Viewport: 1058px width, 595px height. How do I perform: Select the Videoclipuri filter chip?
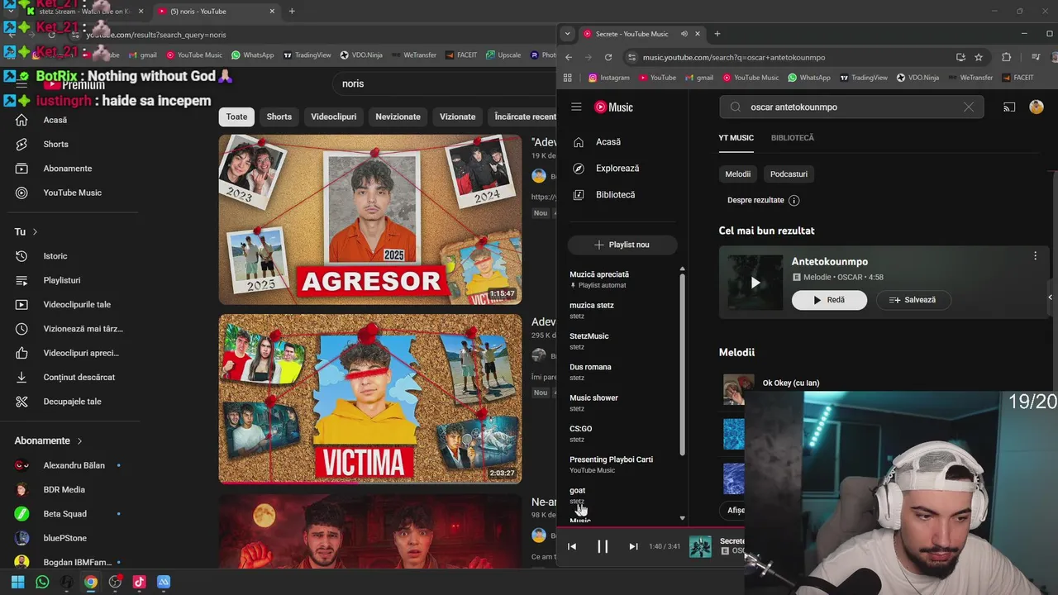click(x=334, y=117)
